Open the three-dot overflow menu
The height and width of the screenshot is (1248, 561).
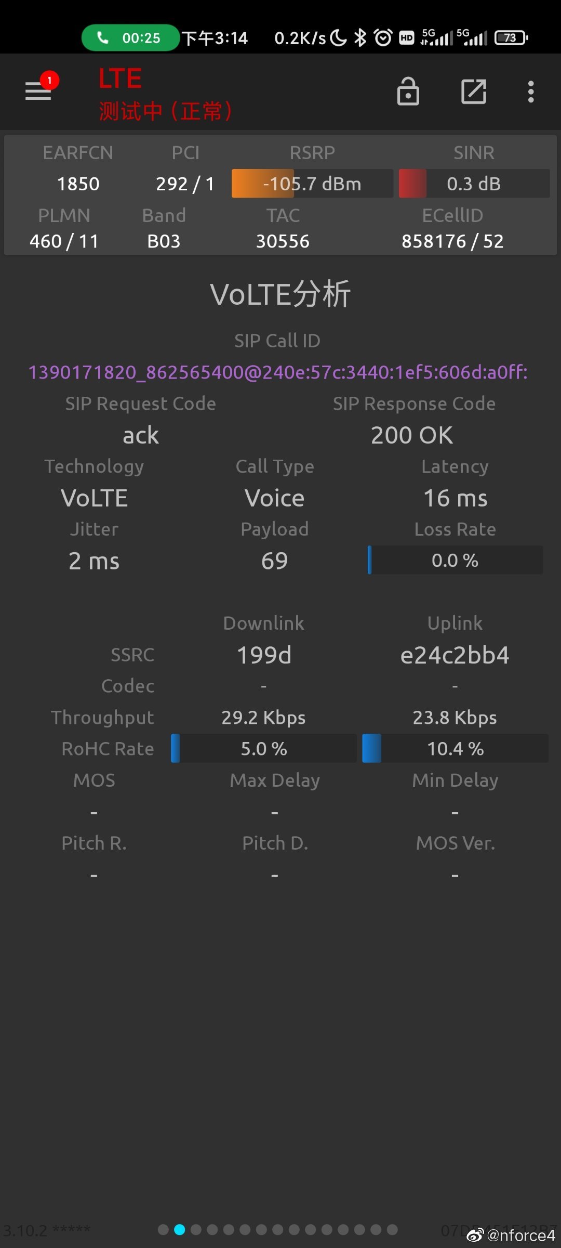coord(531,92)
